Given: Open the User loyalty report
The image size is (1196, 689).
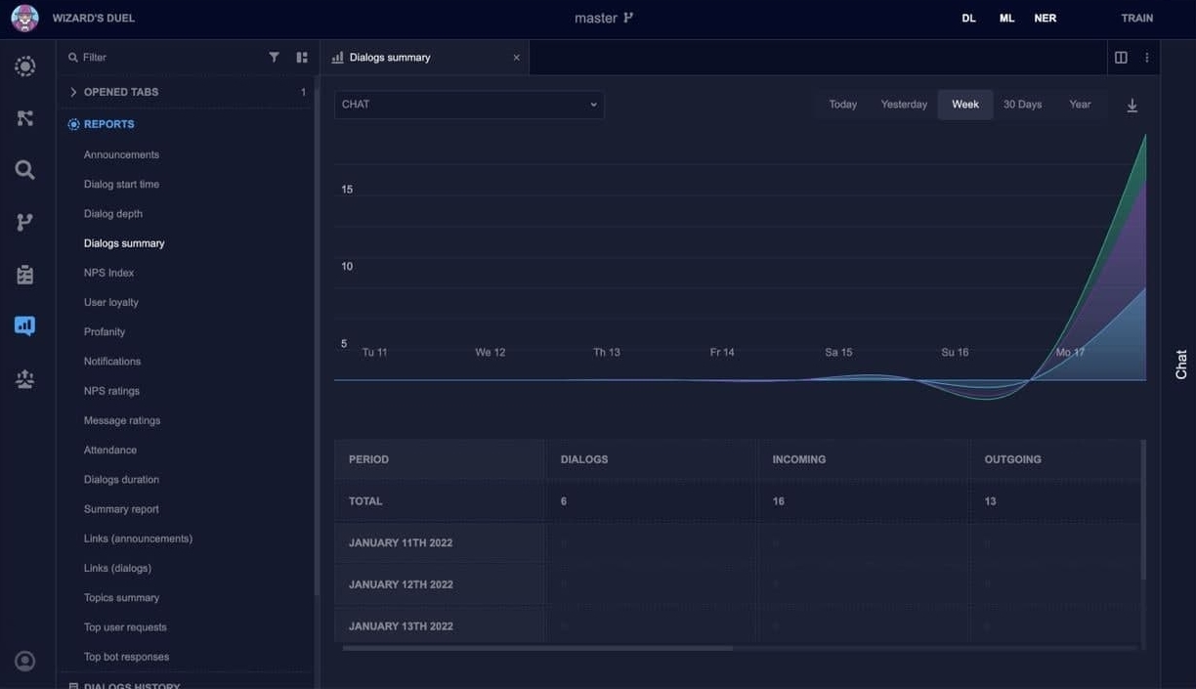Looking at the screenshot, I should 110,302.
